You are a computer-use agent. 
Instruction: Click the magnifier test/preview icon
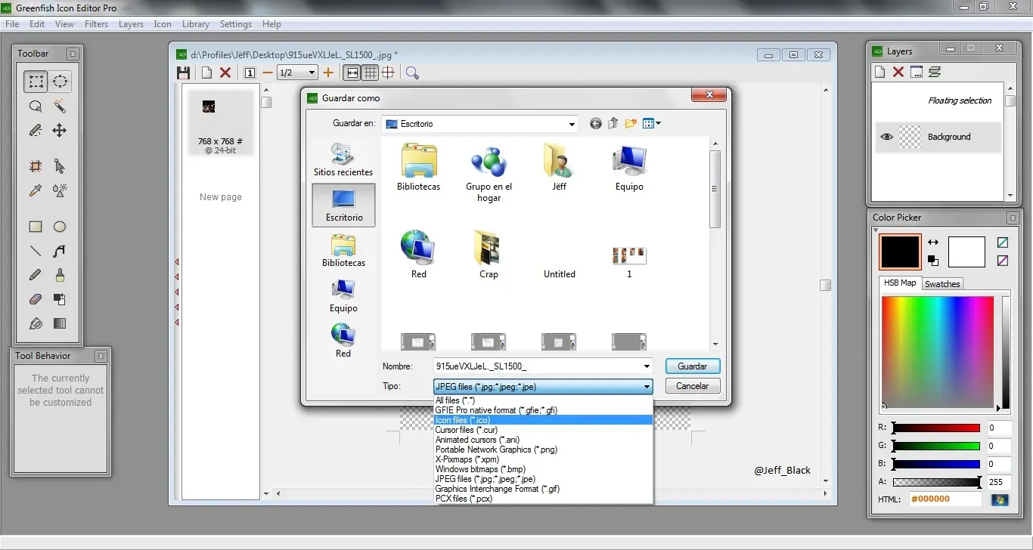[x=412, y=73]
